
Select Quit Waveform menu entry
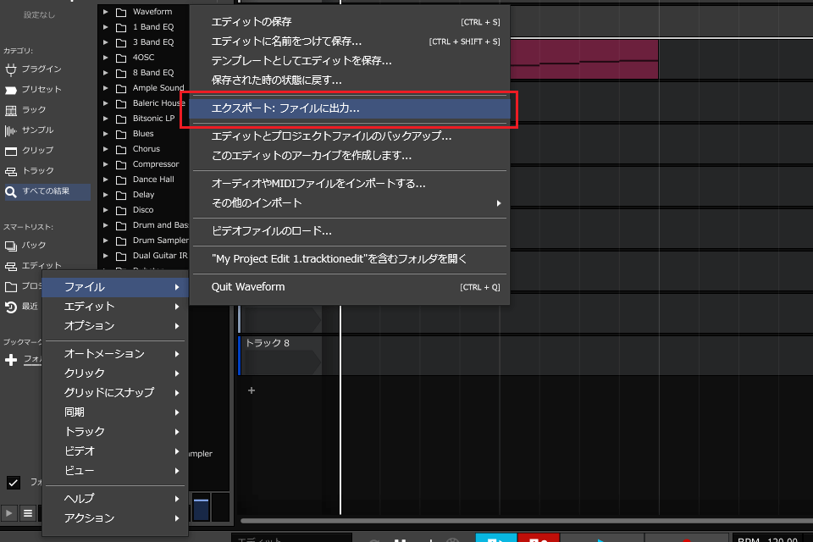[248, 287]
